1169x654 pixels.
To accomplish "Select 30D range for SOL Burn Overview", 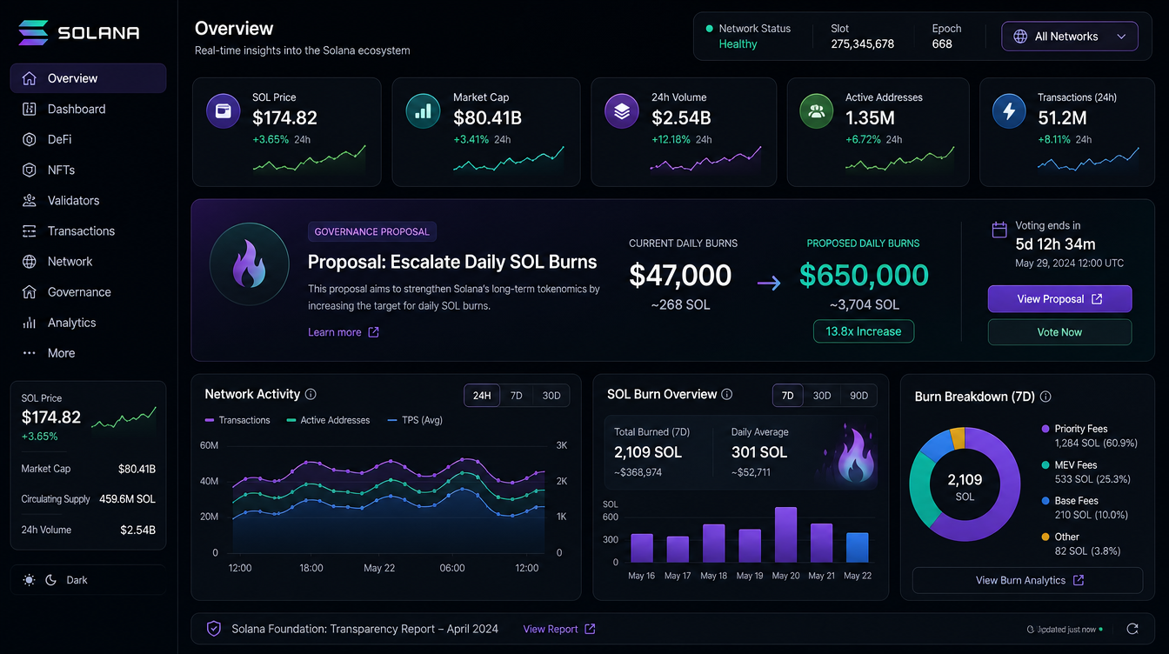I will tap(822, 396).
